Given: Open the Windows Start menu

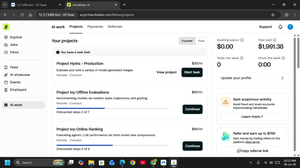Looking at the screenshot, I should (x=7, y=163).
